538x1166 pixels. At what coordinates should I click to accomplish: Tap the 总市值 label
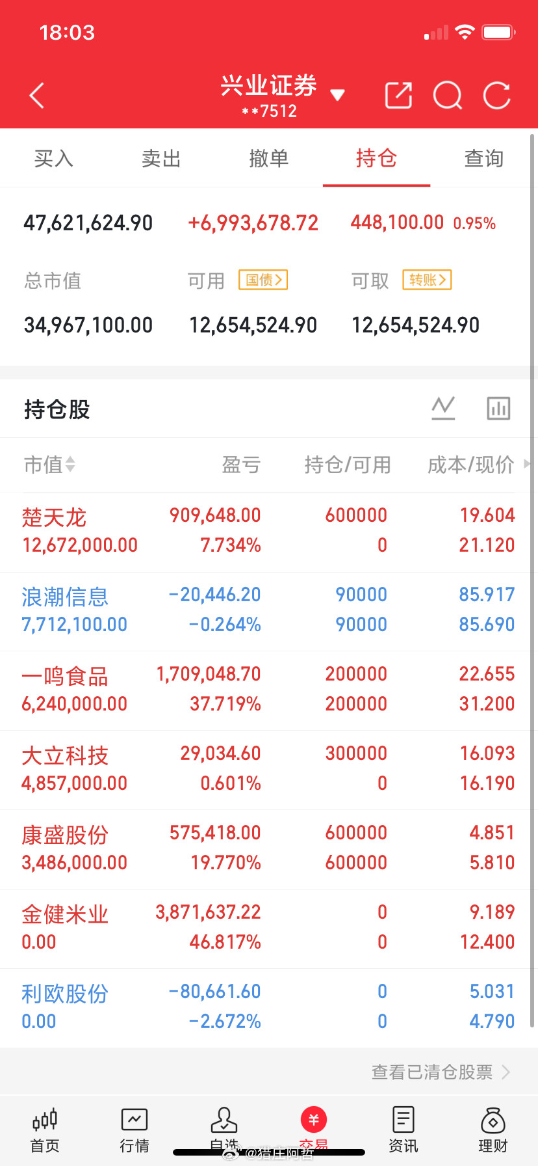coord(53,280)
